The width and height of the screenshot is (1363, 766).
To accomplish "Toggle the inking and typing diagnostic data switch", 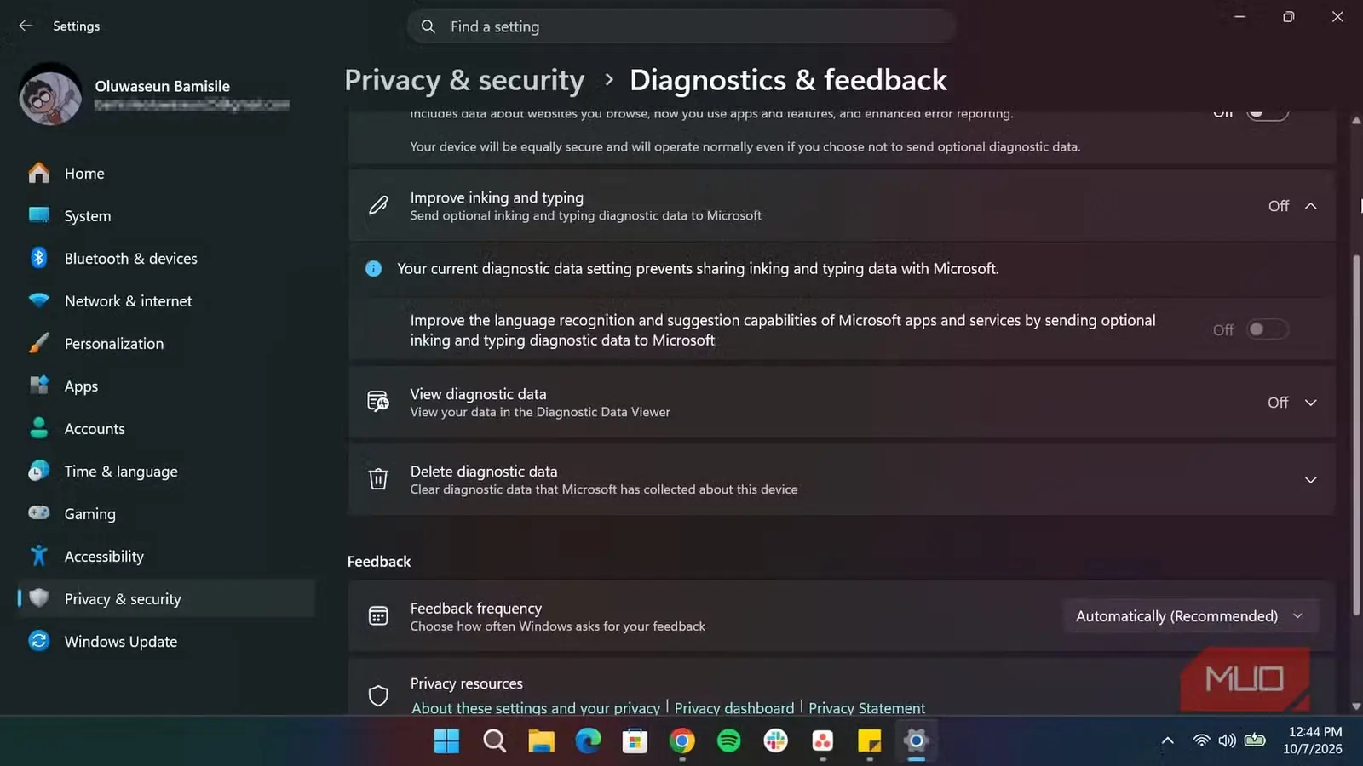I will pyautogui.click(x=1267, y=329).
